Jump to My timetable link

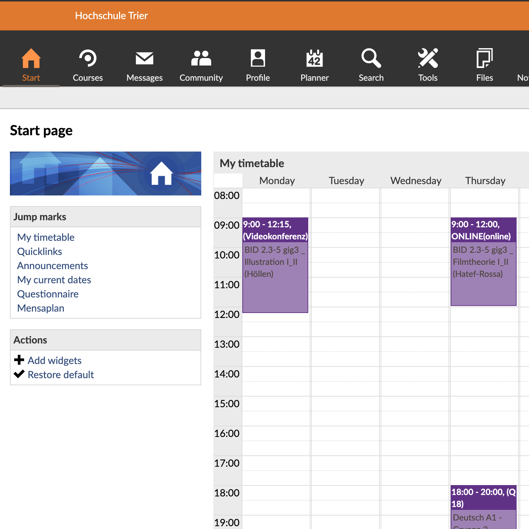pyautogui.click(x=46, y=237)
